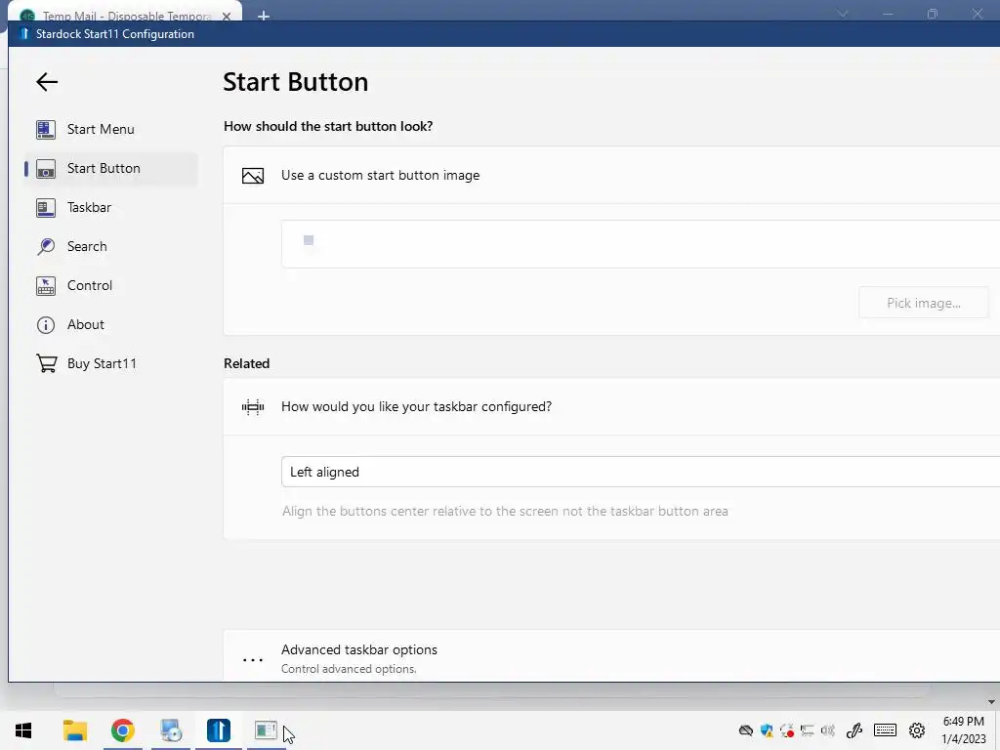
Task: Open the Search settings section
Action: 111,246
